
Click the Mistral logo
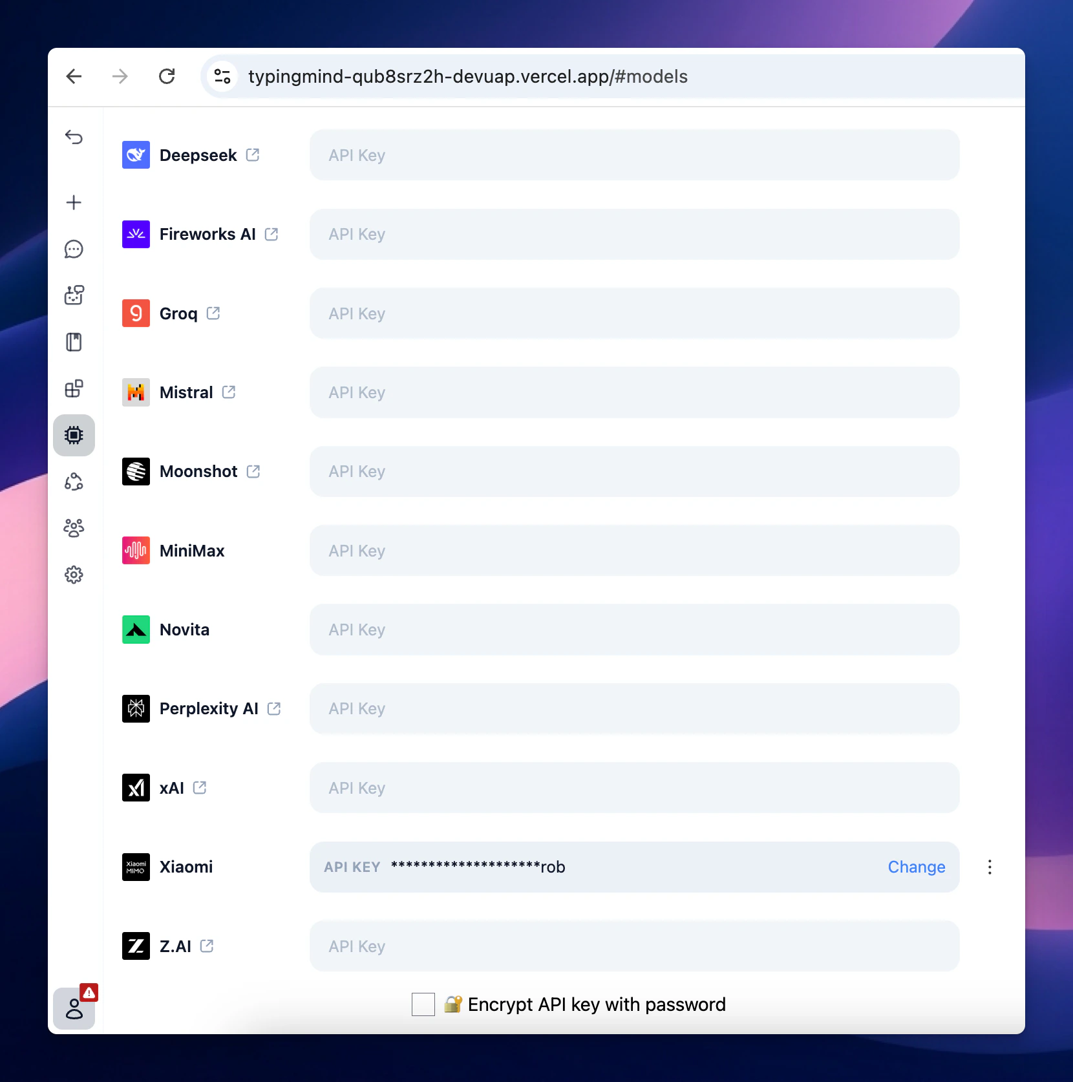136,392
